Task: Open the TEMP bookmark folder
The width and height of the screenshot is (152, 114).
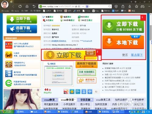Action: [25, 11]
